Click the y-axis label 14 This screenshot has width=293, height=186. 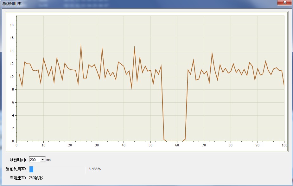click(12, 51)
